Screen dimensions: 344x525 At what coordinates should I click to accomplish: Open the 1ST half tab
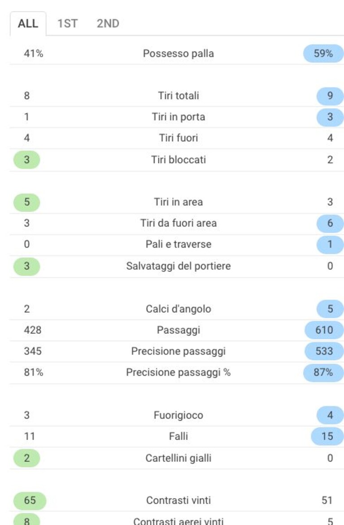[x=68, y=23]
